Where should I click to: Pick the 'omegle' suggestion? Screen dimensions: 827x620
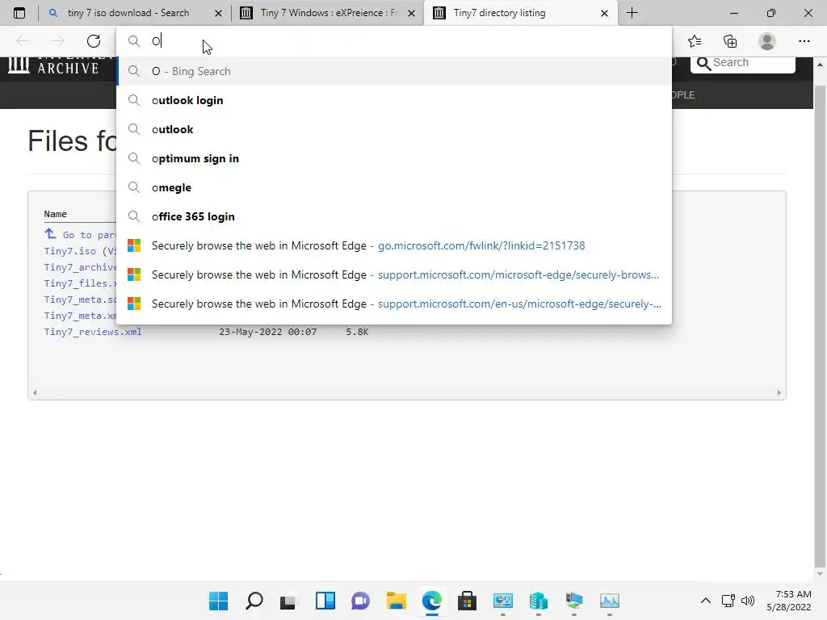coord(394,187)
